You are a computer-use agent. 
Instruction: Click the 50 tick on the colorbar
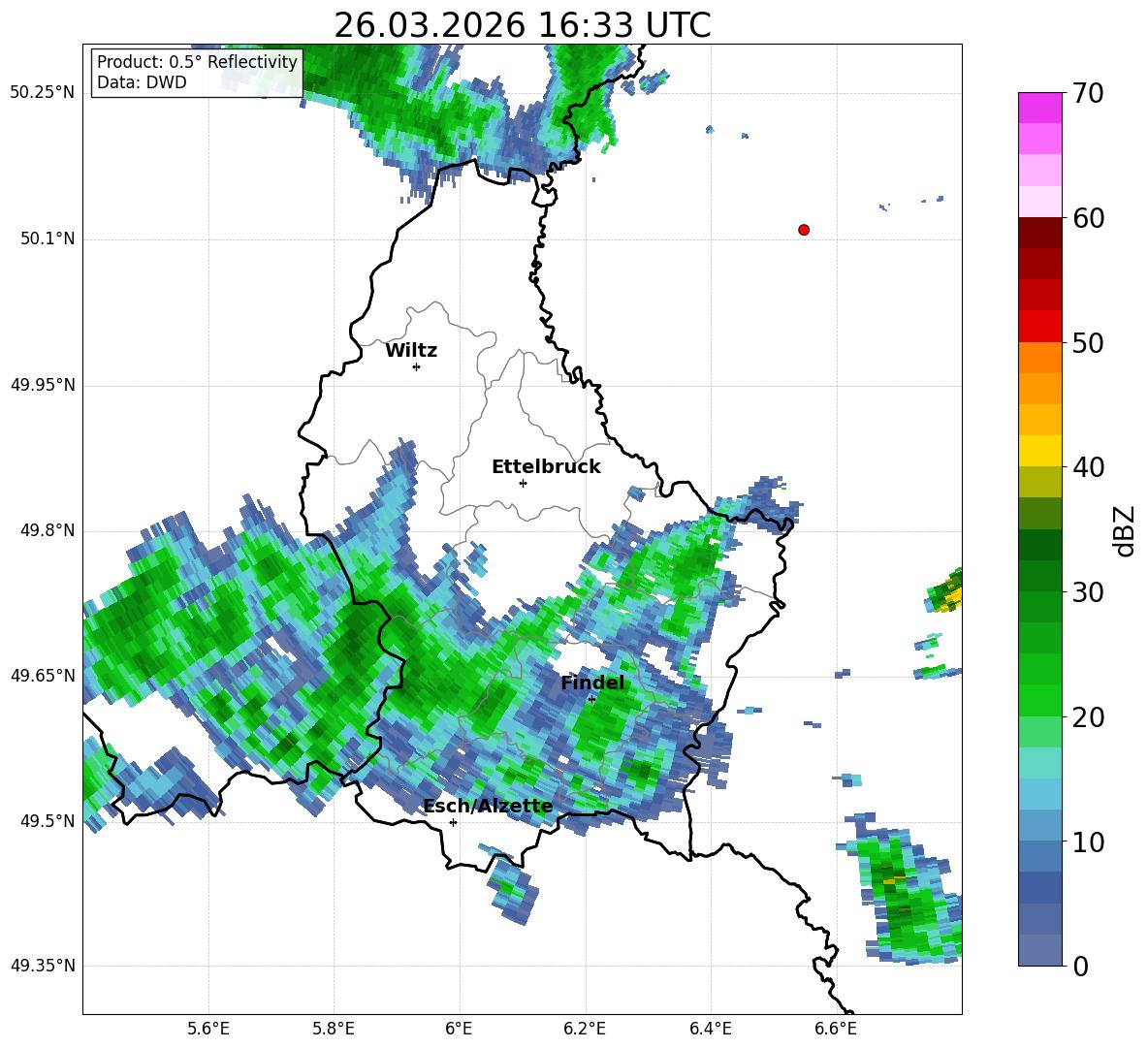click(x=1088, y=342)
